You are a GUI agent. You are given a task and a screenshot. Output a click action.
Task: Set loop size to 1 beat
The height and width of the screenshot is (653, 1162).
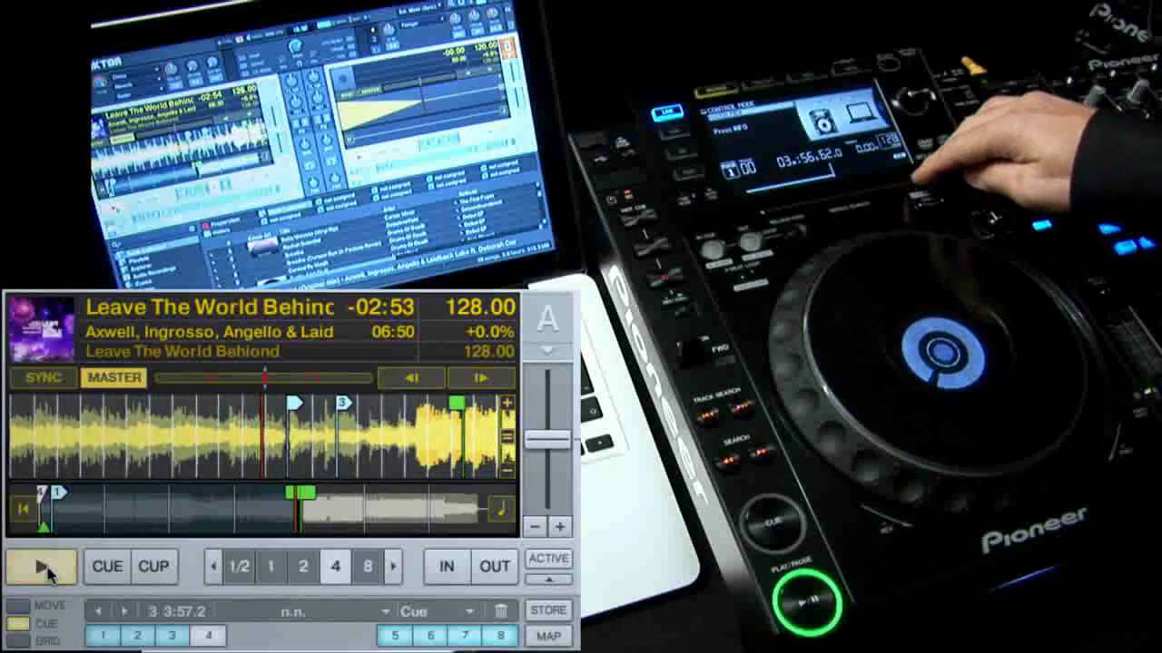tap(271, 567)
